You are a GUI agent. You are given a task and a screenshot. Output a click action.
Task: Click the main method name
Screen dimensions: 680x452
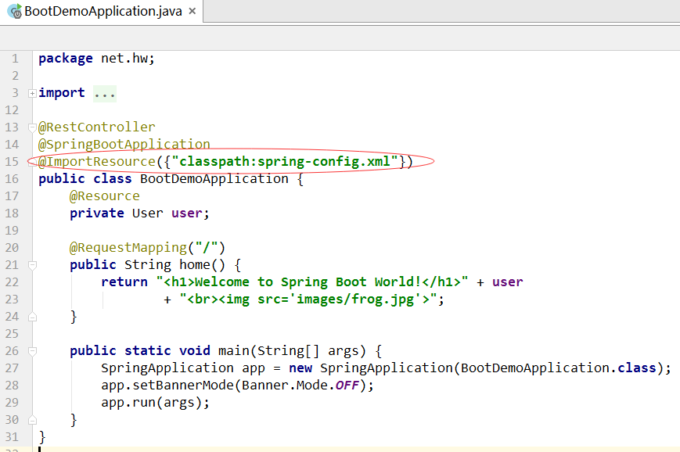234,350
